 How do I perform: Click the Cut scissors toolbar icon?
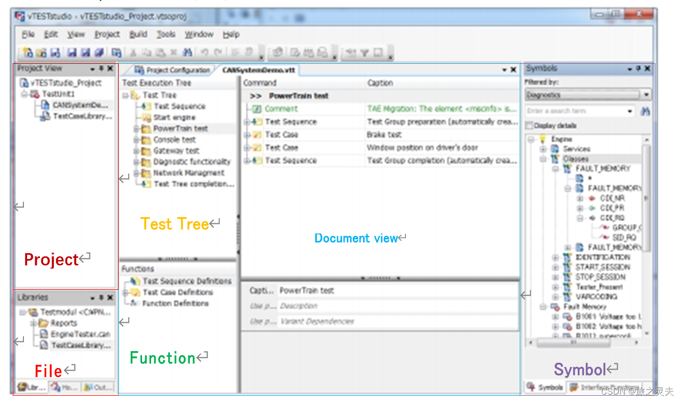(134, 53)
